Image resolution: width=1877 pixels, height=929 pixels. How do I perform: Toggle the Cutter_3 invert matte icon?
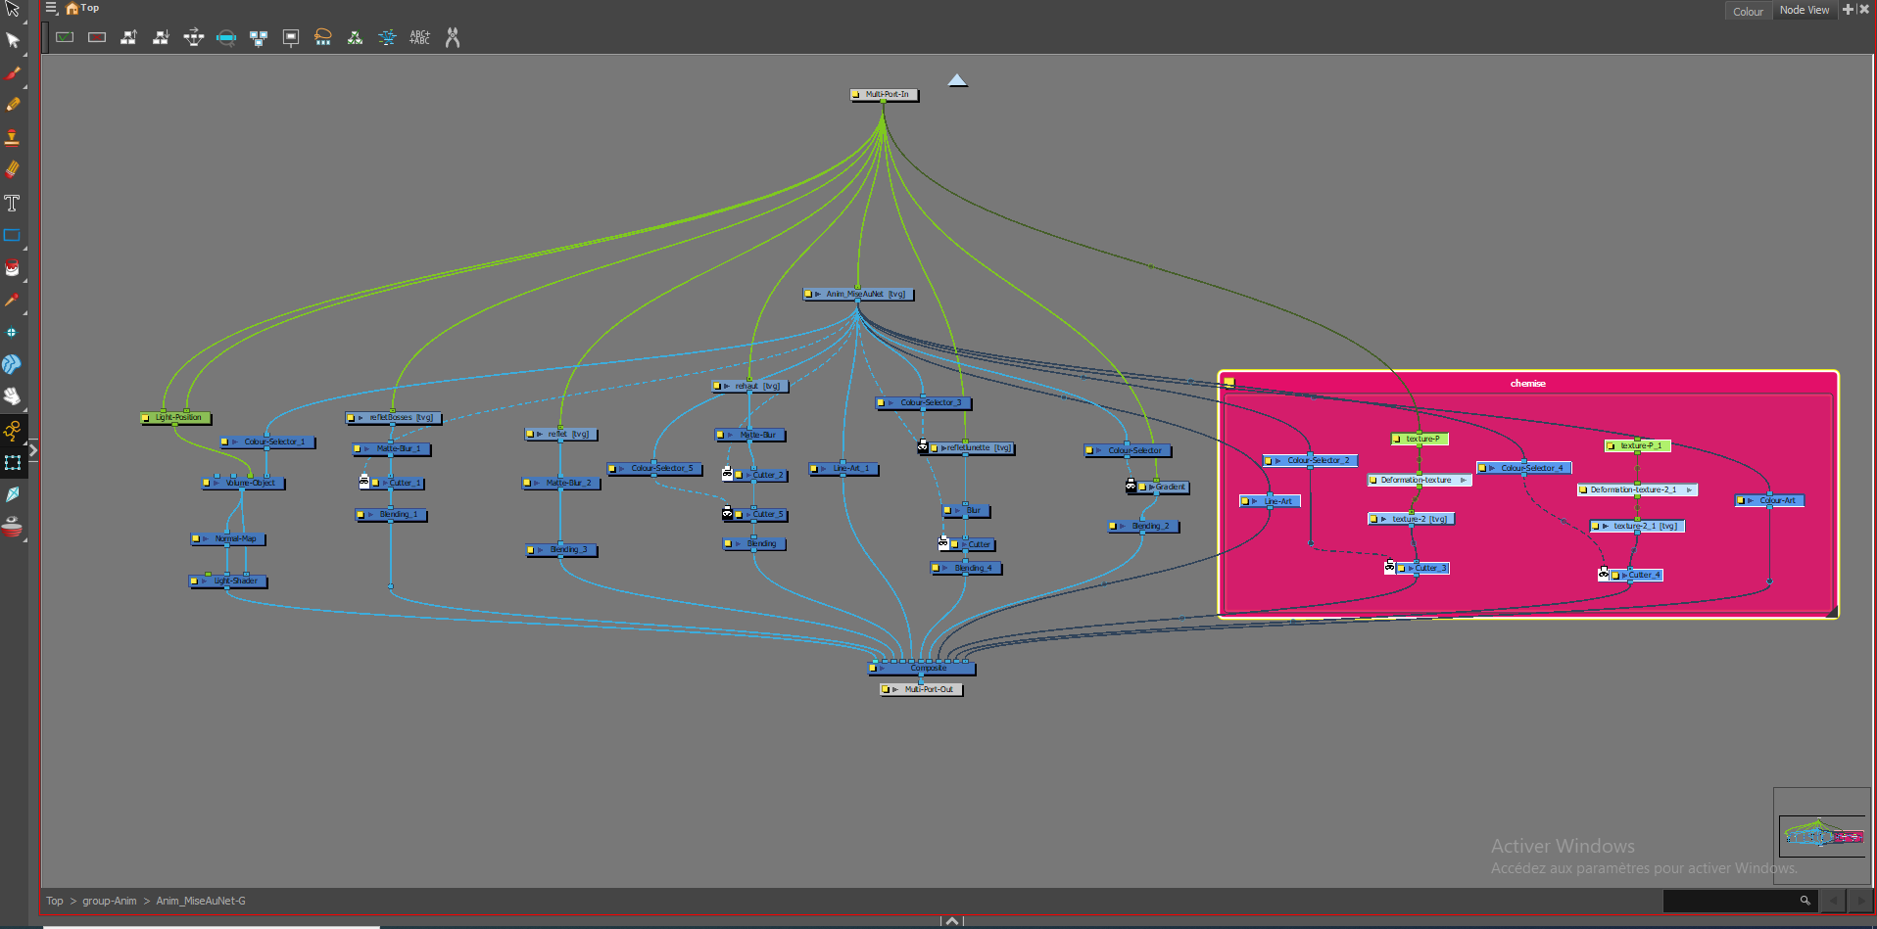point(1389,567)
